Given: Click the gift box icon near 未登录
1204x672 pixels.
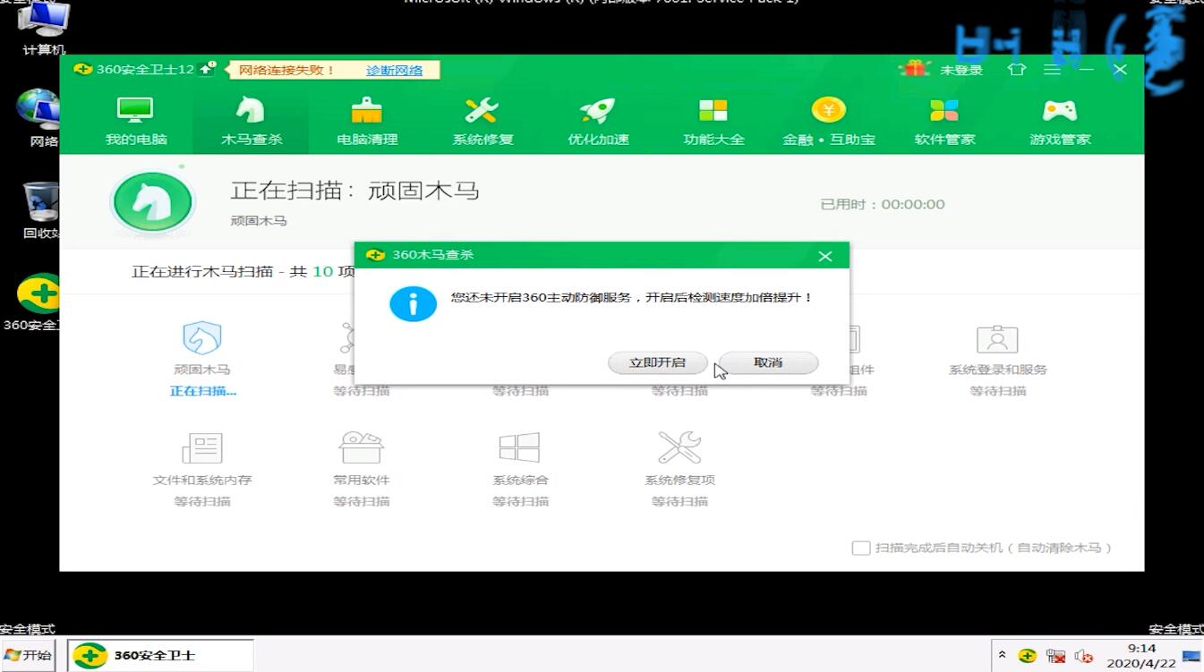Looking at the screenshot, I should [x=915, y=68].
